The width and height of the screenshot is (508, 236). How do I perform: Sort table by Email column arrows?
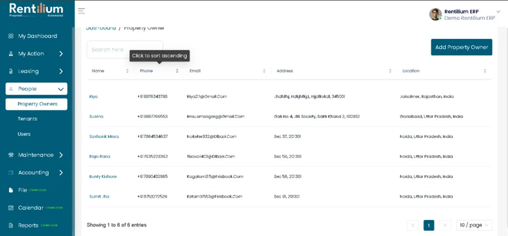pos(264,71)
